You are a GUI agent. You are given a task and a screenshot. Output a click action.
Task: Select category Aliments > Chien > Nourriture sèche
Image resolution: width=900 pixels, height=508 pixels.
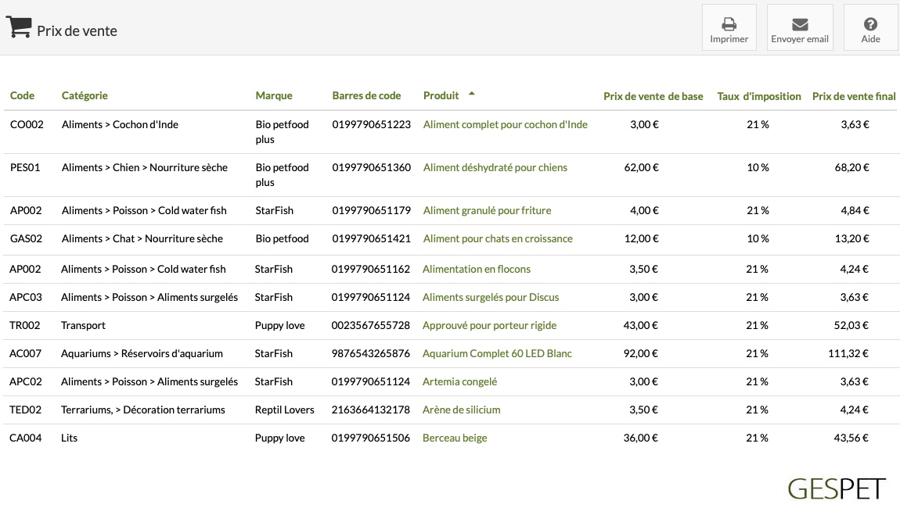pyautogui.click(x=145, y=167)
